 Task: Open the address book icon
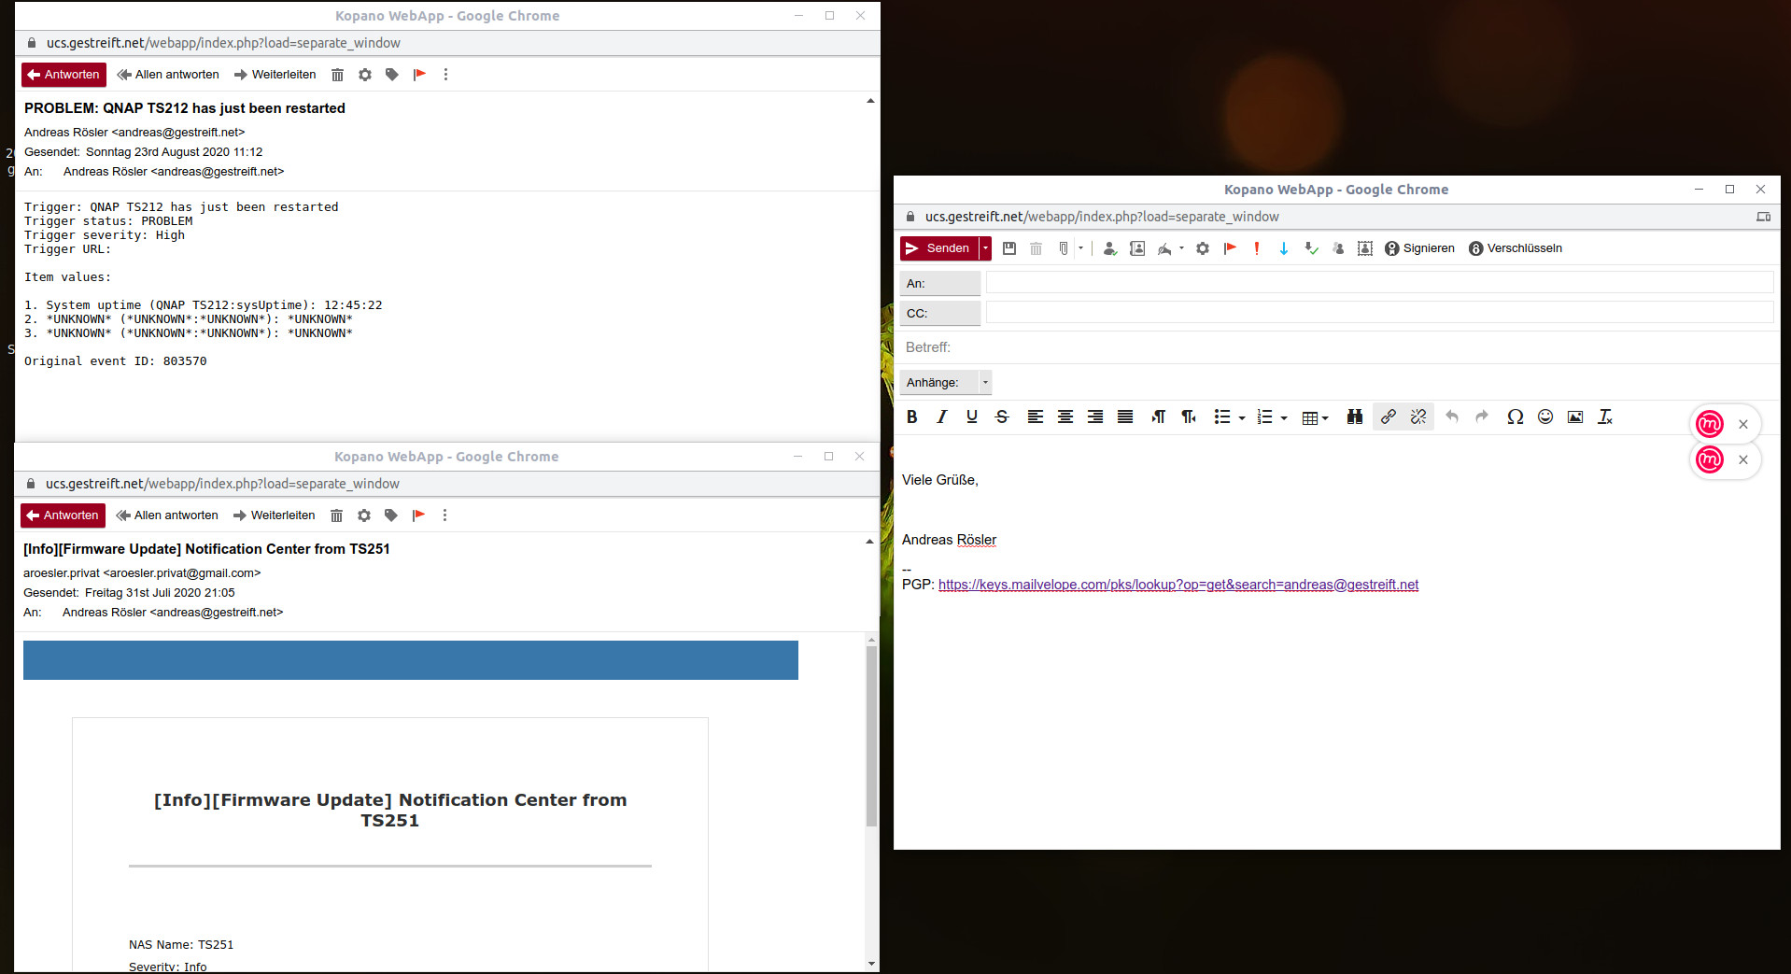[x=1137, y=248]
